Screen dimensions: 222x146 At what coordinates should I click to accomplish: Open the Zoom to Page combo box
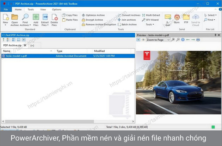(x=158, y=40)
